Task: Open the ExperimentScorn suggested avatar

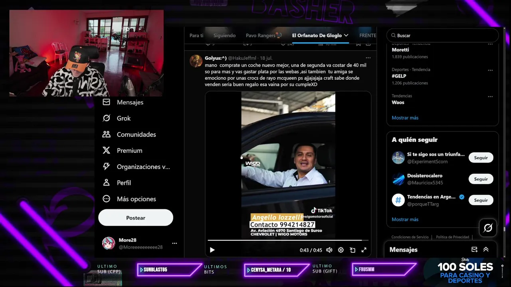Action: coord(398,157)
